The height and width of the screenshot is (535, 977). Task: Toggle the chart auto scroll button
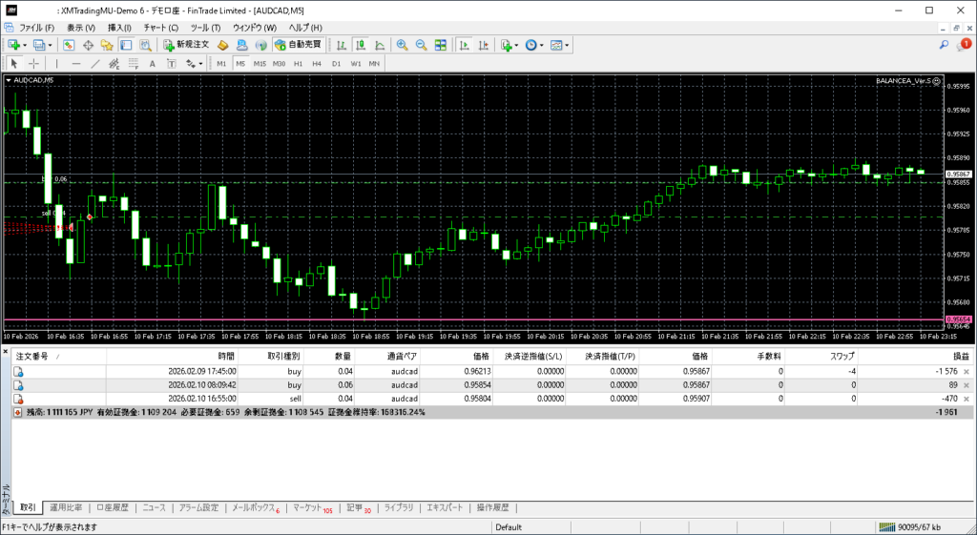[464, 45]
